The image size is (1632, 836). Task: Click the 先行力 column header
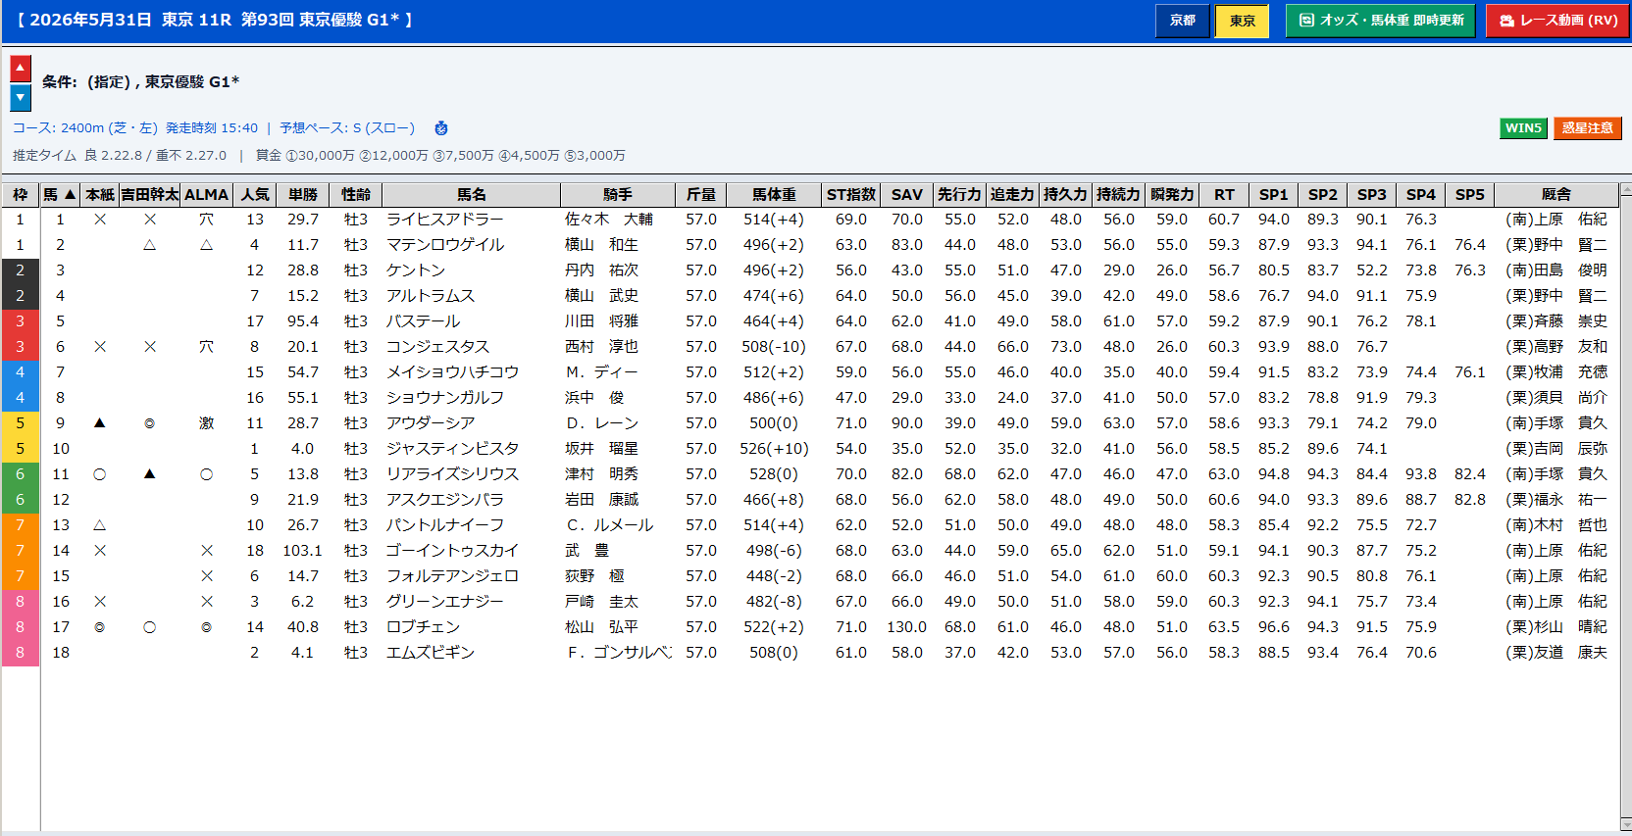(960, 195)
